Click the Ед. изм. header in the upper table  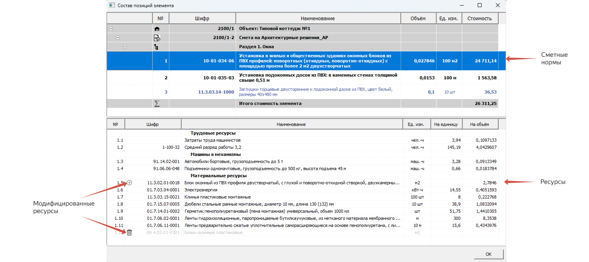[449, 19]
